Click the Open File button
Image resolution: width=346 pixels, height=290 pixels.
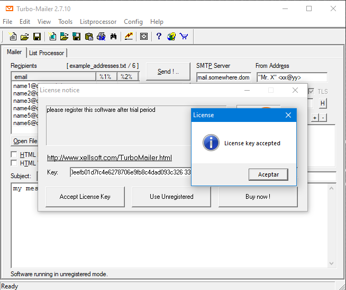click(24, 141)
